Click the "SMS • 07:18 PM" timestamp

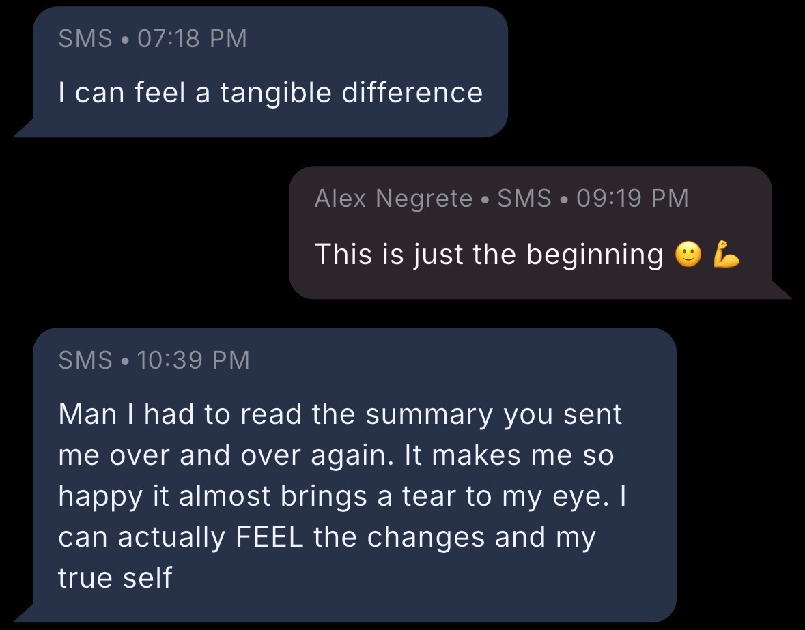[x=152, y=39]
